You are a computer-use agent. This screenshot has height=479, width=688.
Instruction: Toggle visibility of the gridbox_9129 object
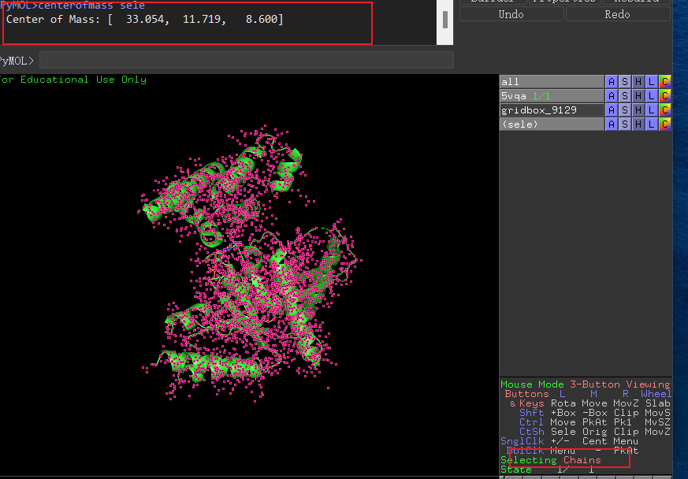(x=552, y=110)
